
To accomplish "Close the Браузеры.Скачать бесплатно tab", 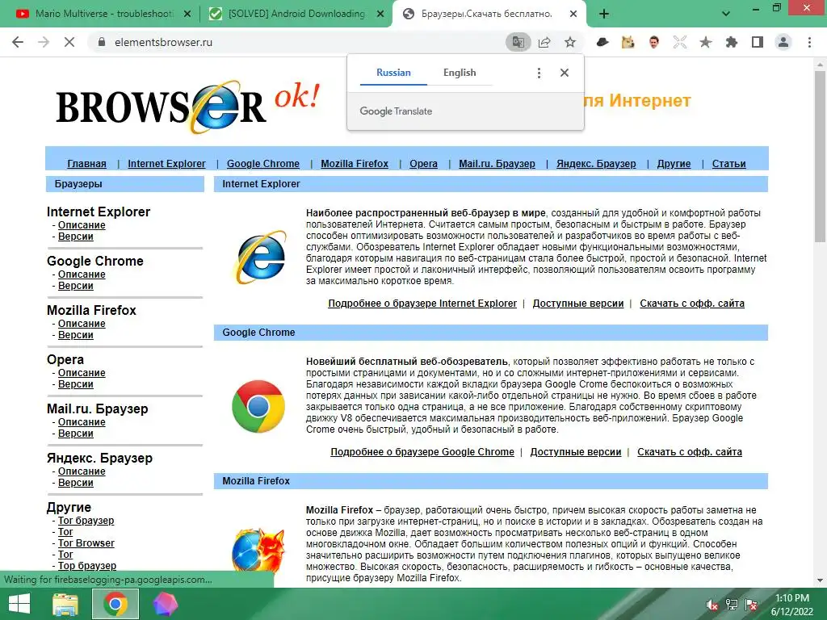I will (x=573, y=15).
